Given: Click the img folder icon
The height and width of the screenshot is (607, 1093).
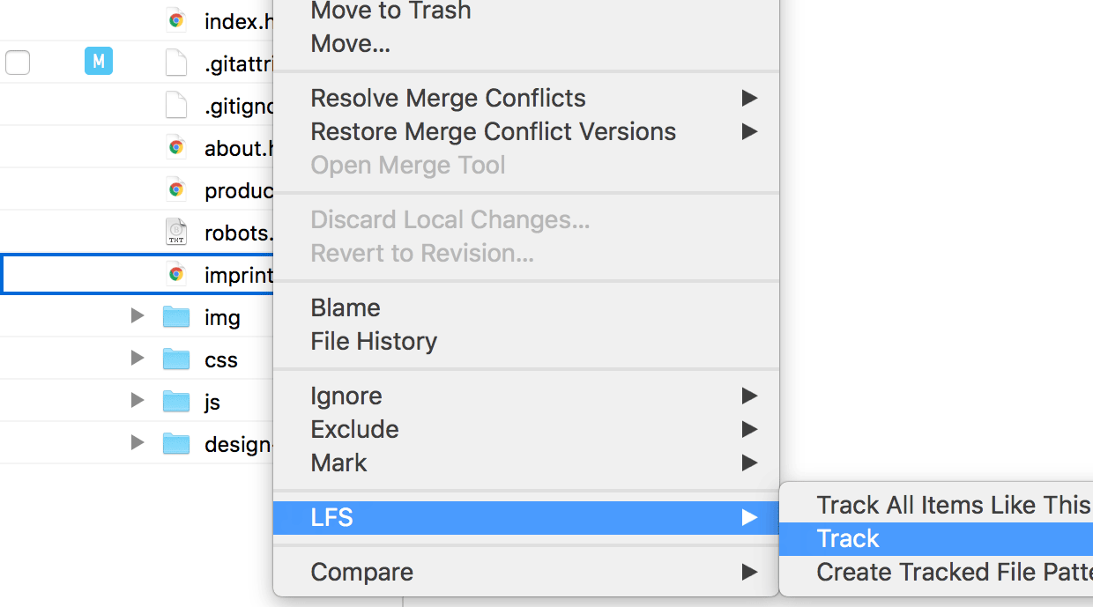Looking at the screenshot, I should (x=176, y=316).
